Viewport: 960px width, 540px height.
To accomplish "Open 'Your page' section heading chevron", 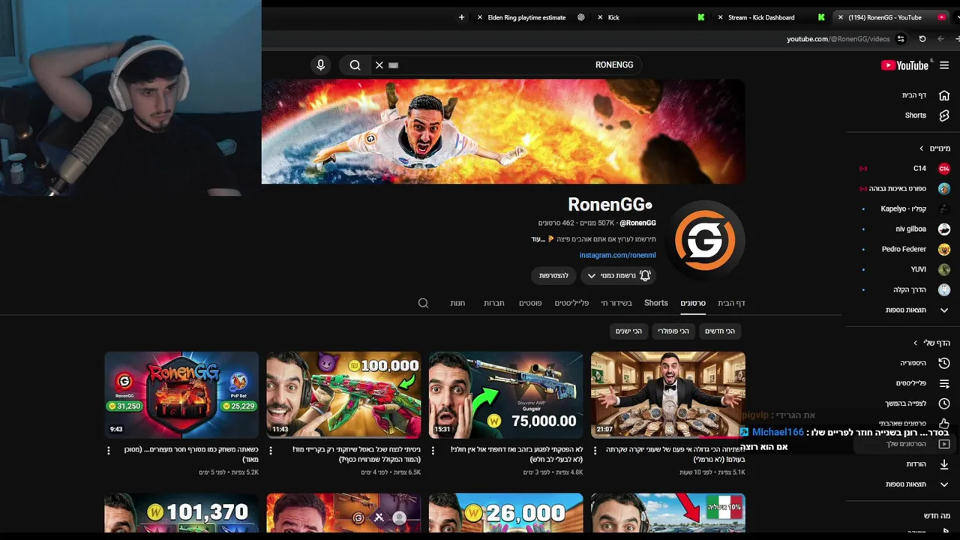I will [x=915, y=343].
